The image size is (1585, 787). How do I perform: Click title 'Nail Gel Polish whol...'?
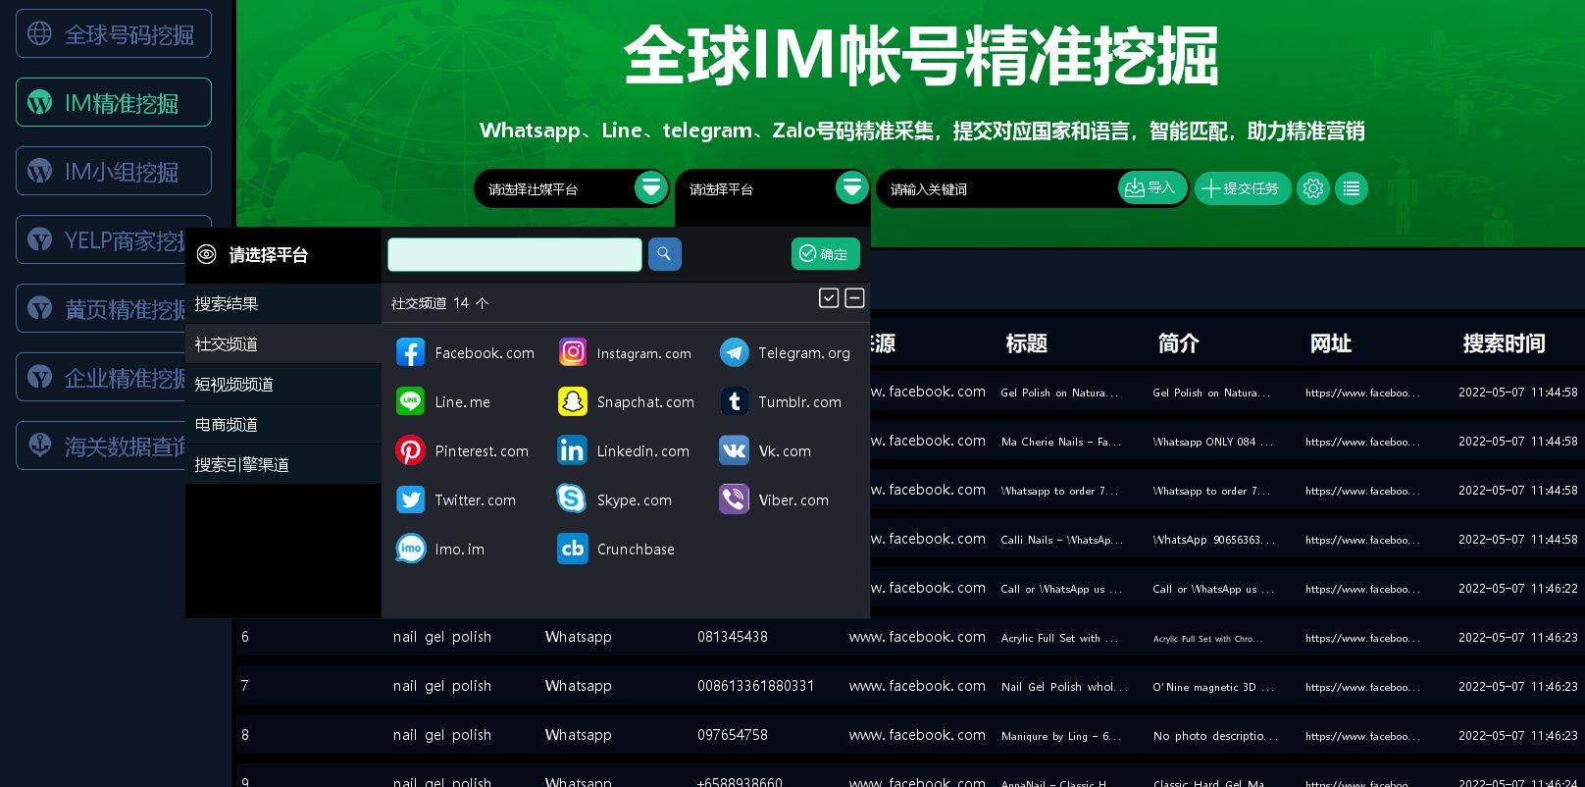(1065, 687)
